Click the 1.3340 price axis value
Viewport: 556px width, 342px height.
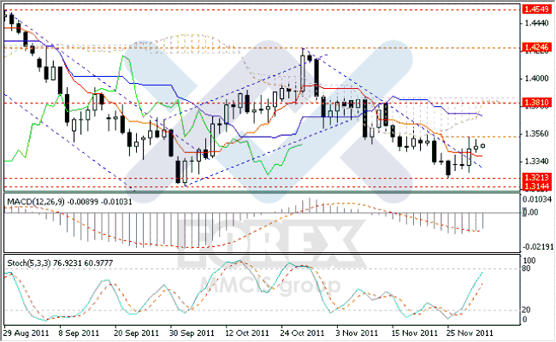(x=536, y=162)
